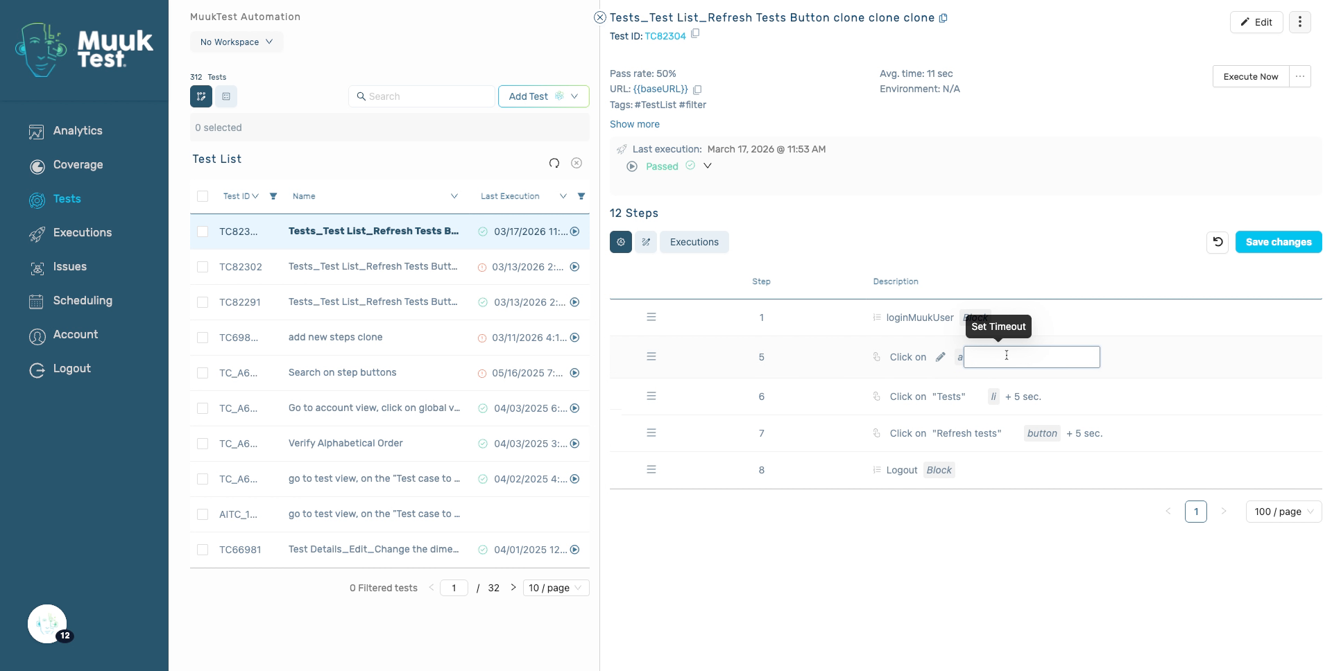Image resolution: width=1332 pixels, height=671 pixels.
Task: Select all tests with the header checkbox
Action: click(x=203, y=196)
